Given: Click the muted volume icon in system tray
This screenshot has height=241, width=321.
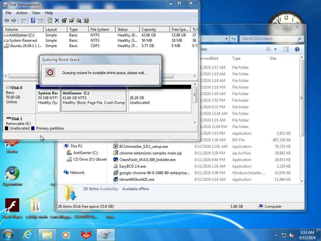Looking at the screenshot, I should click(292, 235).
